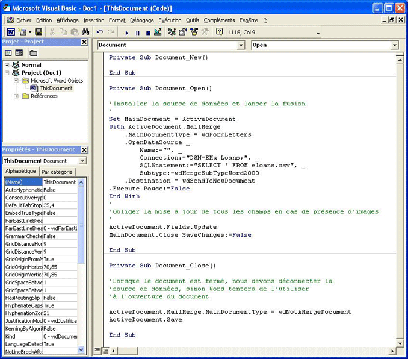This screenshot has height=359, width=408.
Task: Select the (Name) property row
Action: point(41,182)
